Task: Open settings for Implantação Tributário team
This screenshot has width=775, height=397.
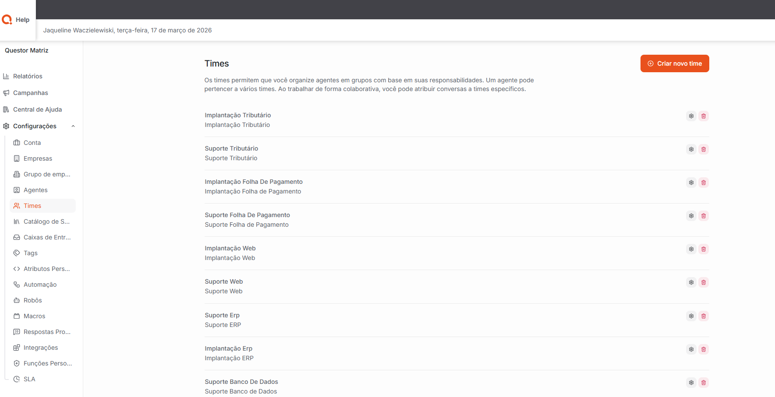Action: click(x=691, y=116)
